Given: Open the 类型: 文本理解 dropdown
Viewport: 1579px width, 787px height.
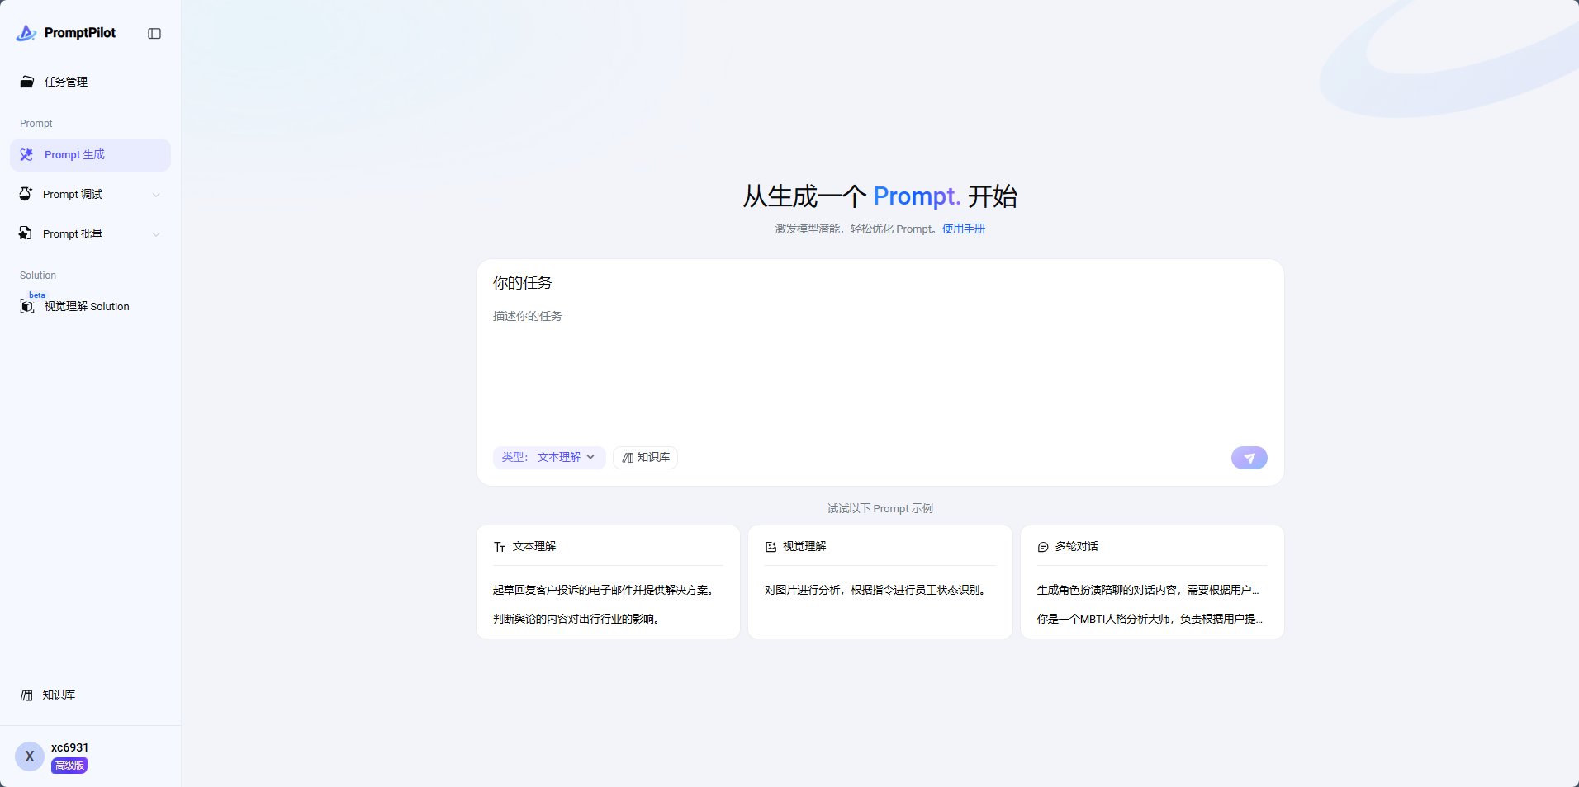Looking at the screenshot, I should [549, 458].
